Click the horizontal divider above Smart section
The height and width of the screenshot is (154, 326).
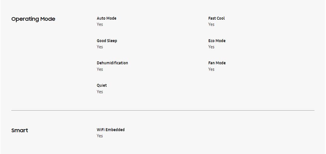(x=163, y=110)
